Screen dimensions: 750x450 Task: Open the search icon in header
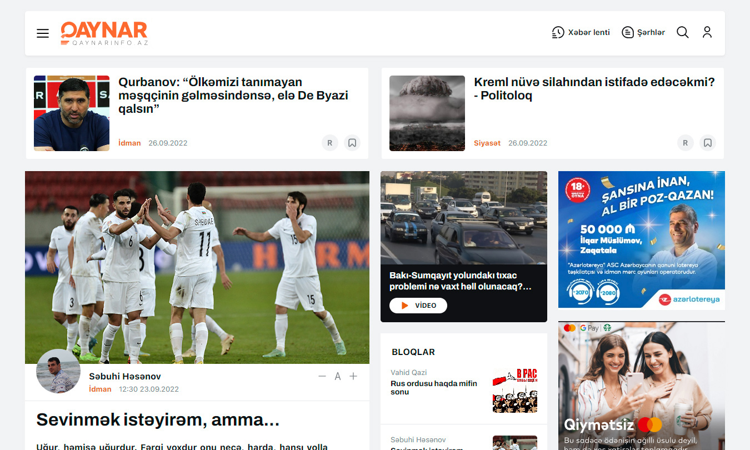(682, 32)
